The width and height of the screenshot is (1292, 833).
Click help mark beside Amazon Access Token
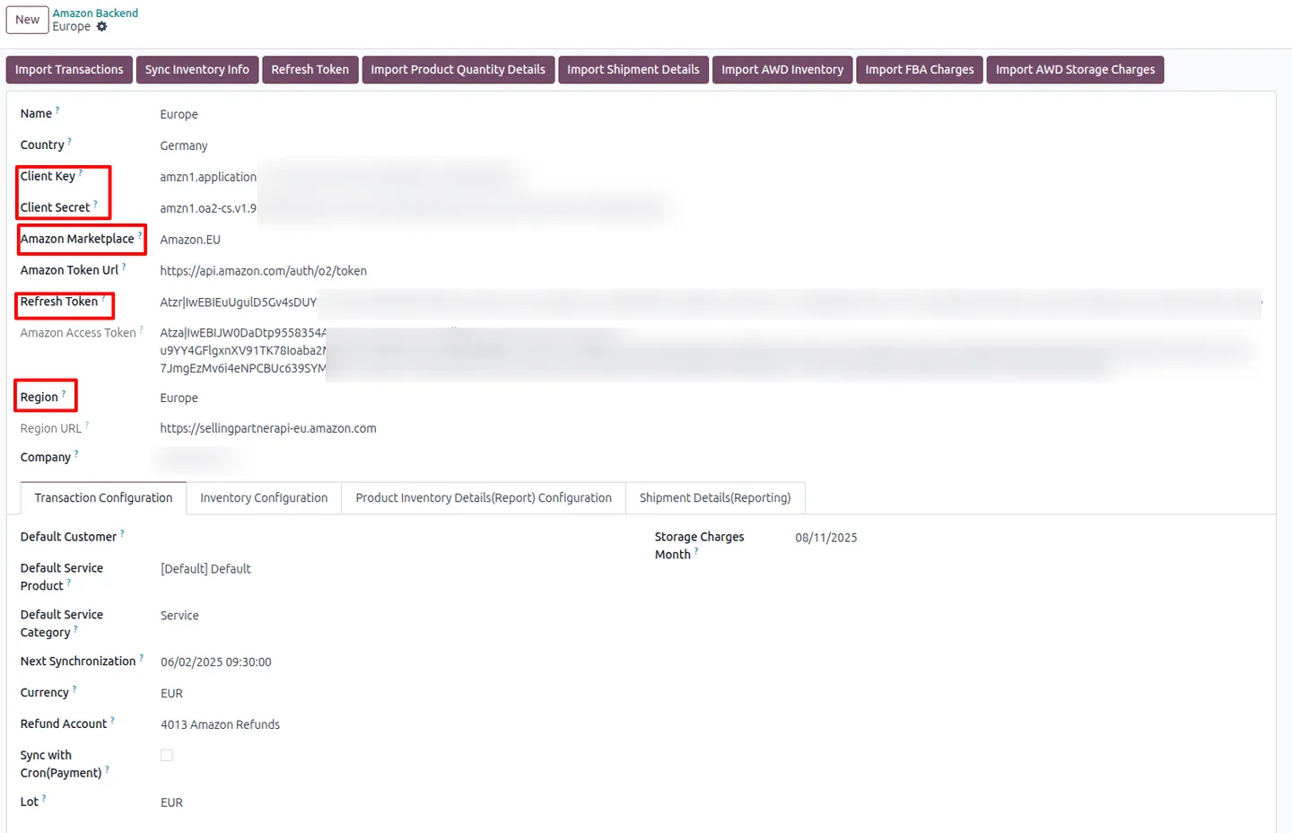(x=141, y=329)
